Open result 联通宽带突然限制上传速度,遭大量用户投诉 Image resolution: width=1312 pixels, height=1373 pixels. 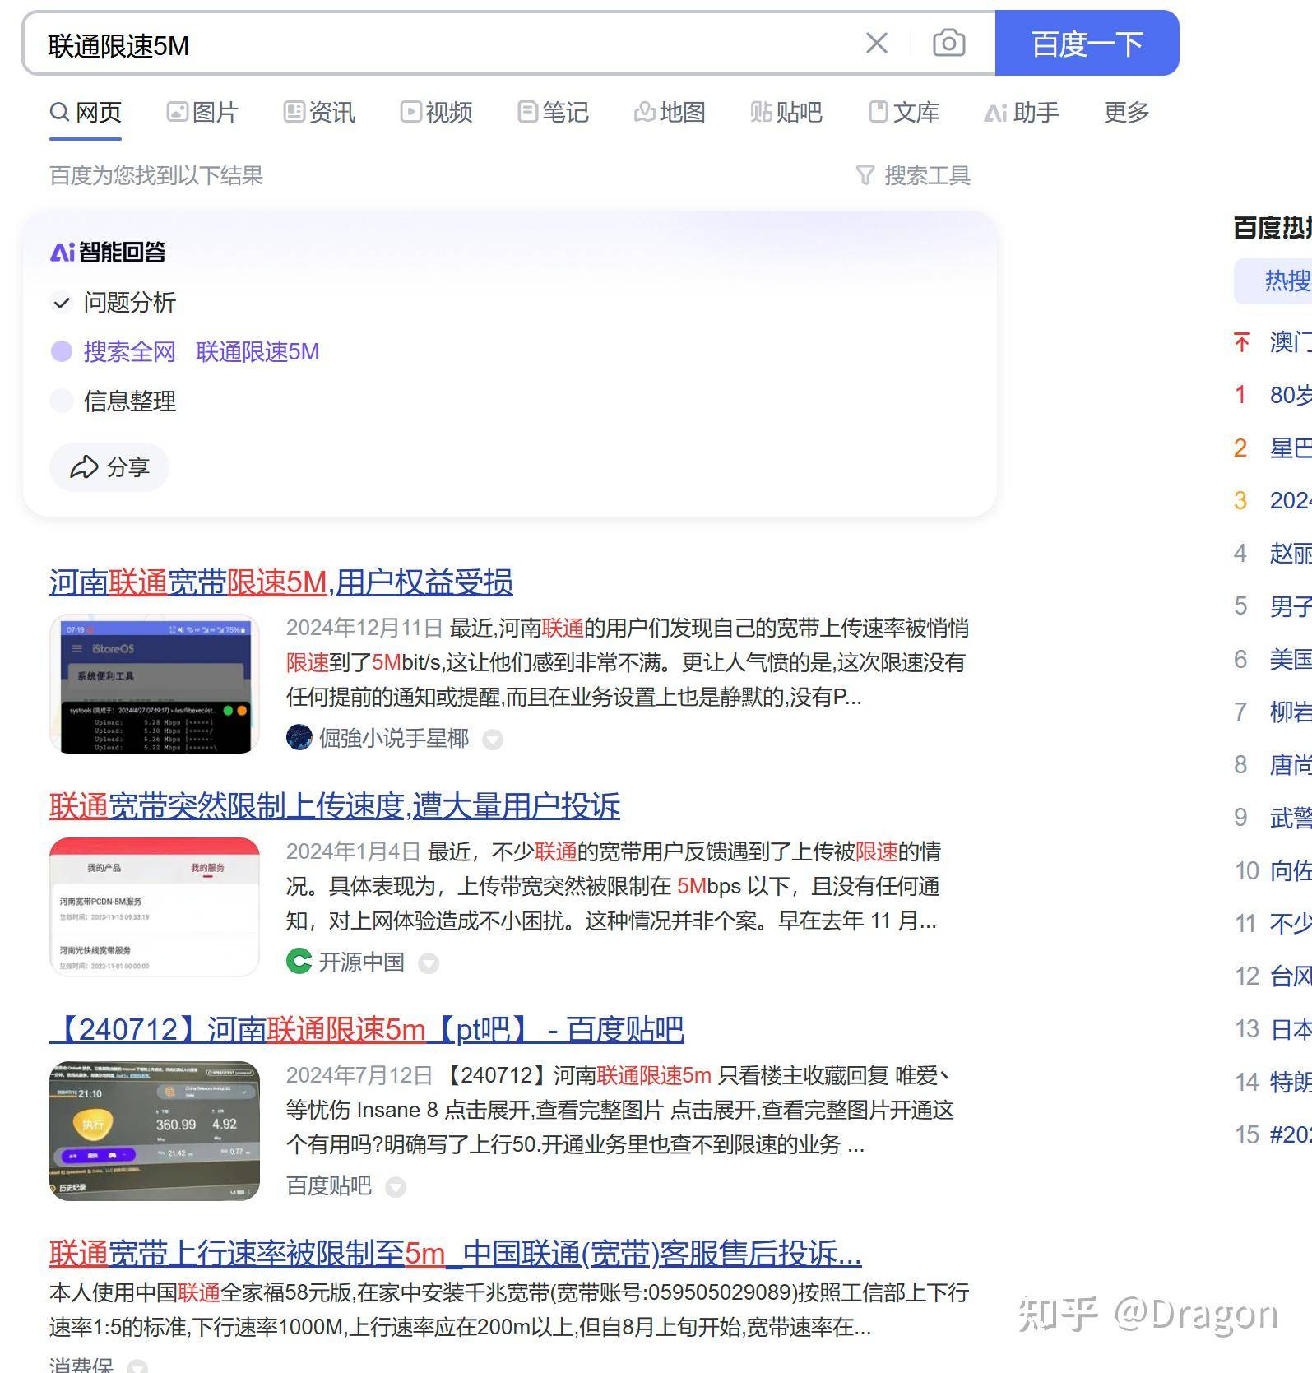click(335, 805)
